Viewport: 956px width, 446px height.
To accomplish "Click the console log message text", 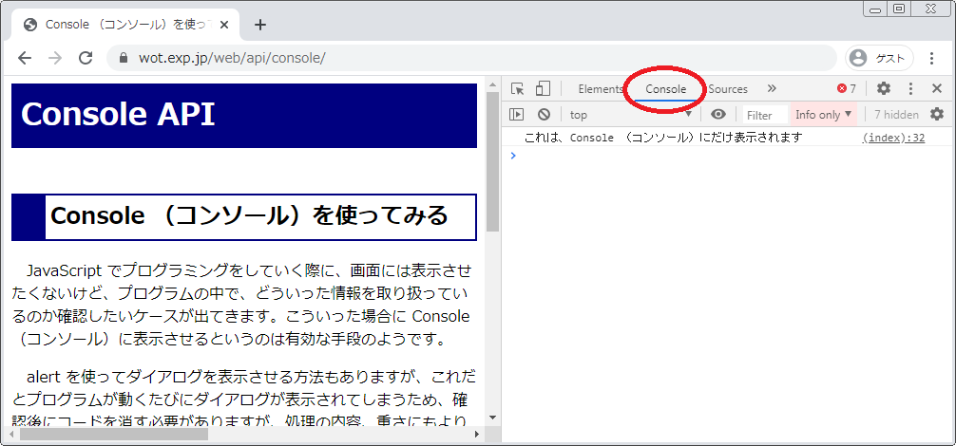I will pos(663,138).
